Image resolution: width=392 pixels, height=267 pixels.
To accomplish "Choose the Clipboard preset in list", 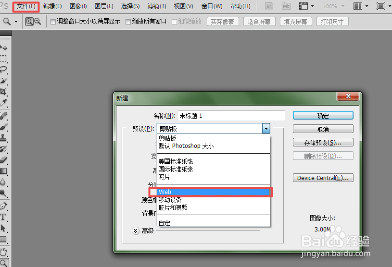I will [x=214, y=138].
